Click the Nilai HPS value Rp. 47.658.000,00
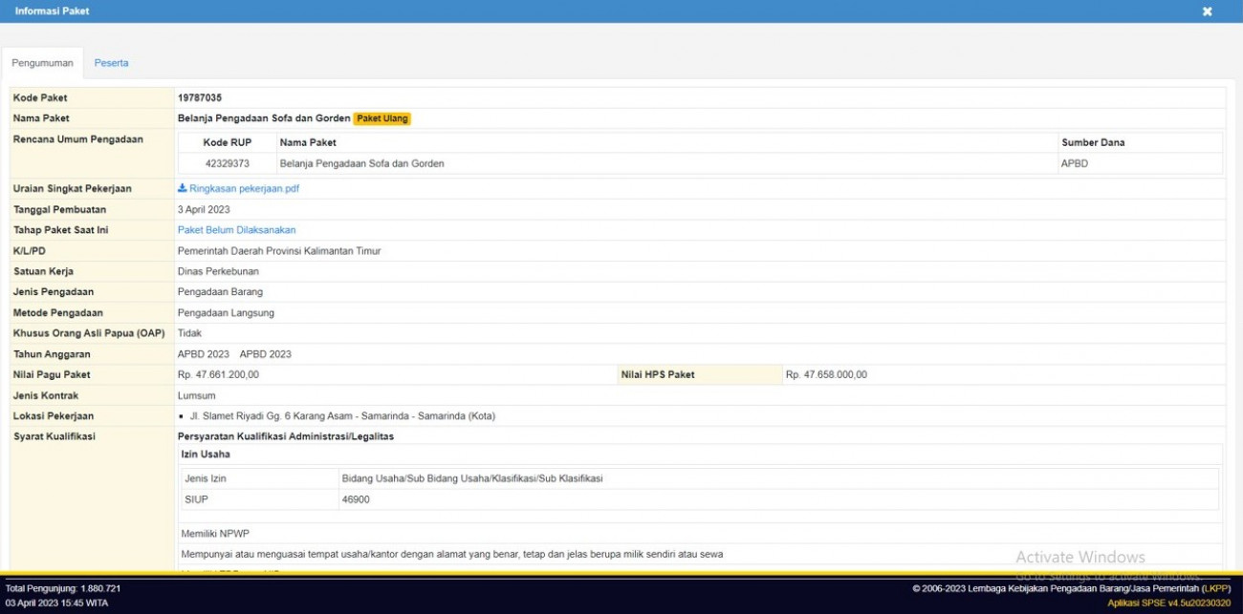 [826, 374]
